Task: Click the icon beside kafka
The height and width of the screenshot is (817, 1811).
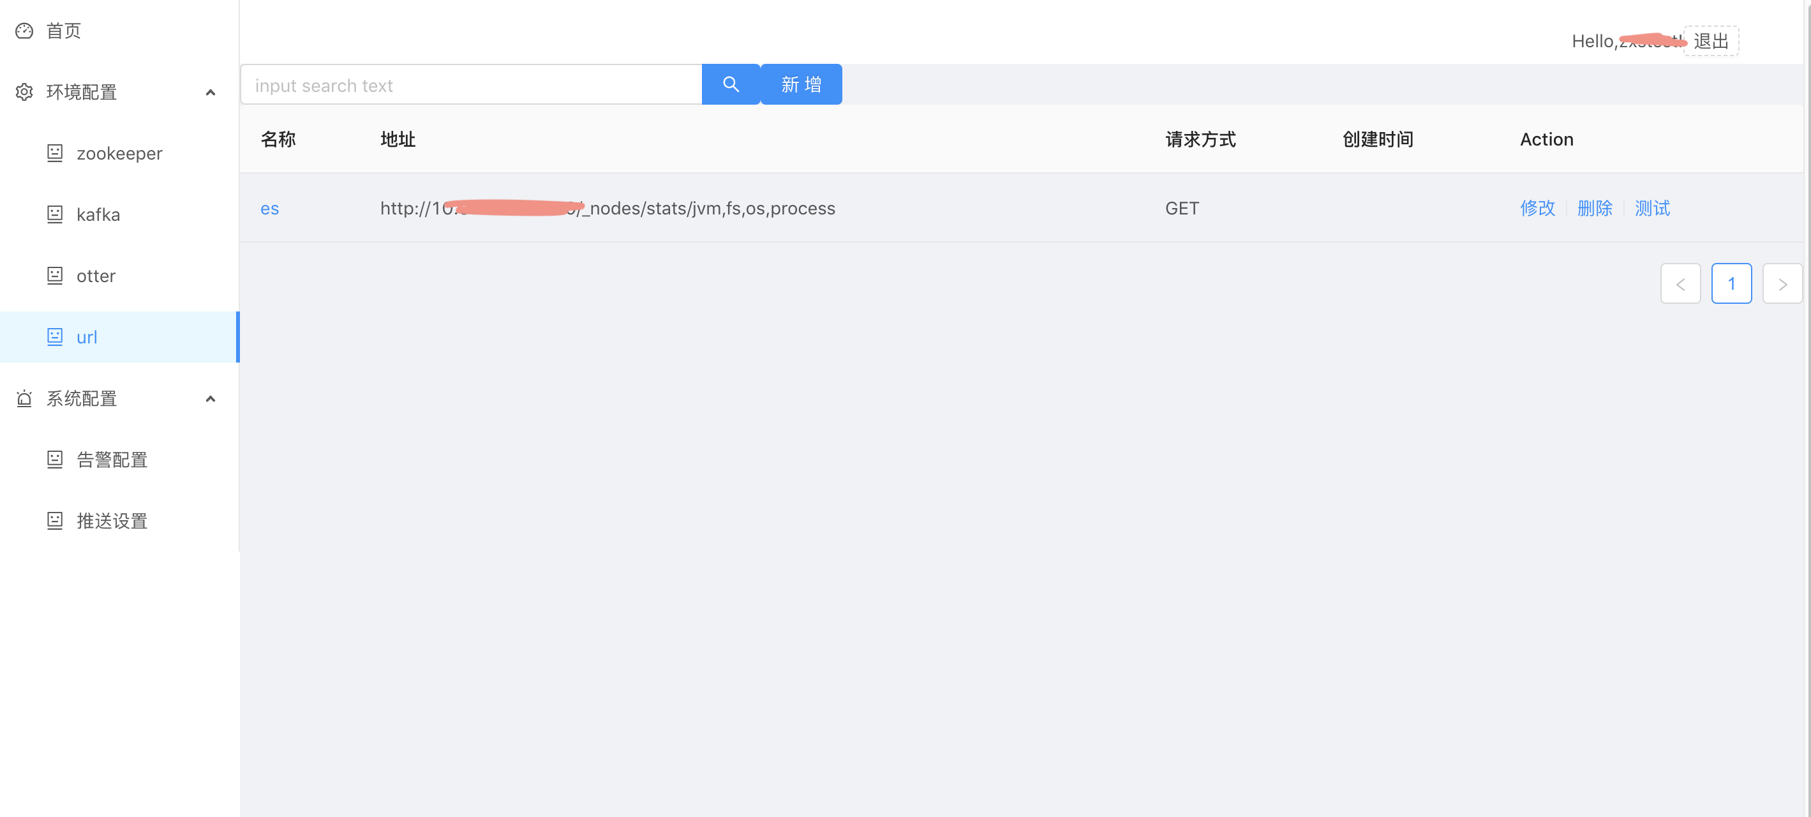Action: click(55, 214)
